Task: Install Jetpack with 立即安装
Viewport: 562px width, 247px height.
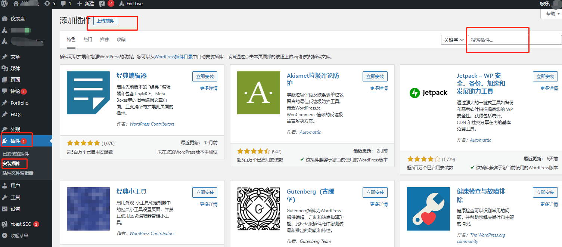Action: [545, 76]
